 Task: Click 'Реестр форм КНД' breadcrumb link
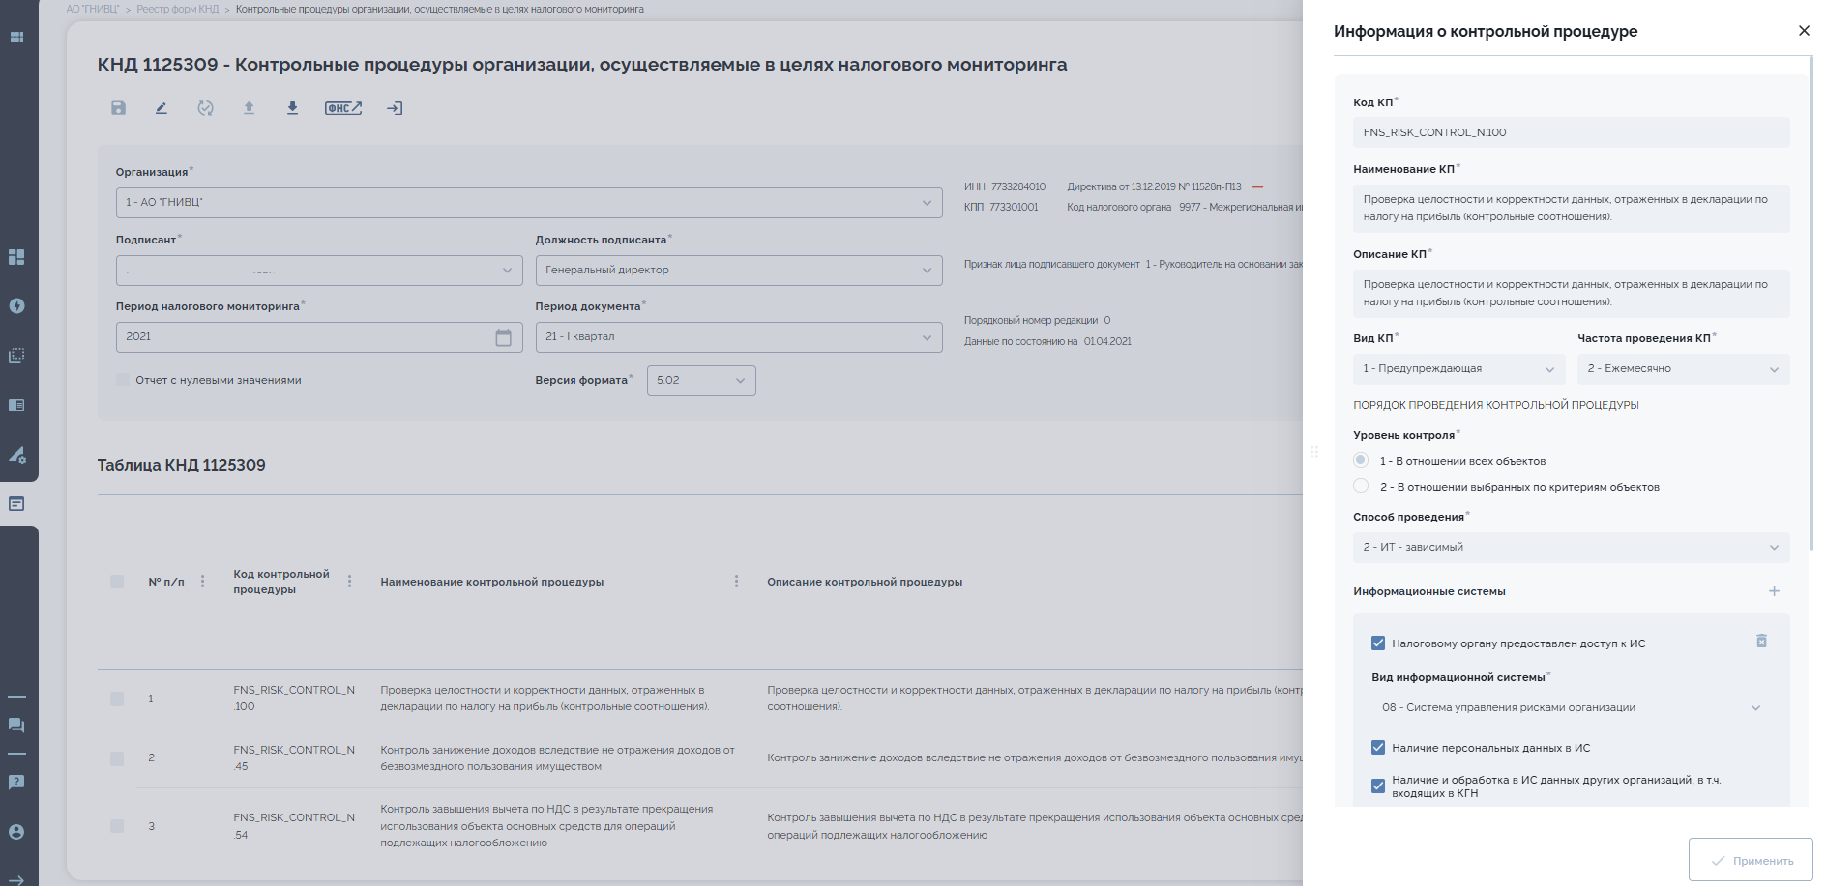click(x=177, y=9)
